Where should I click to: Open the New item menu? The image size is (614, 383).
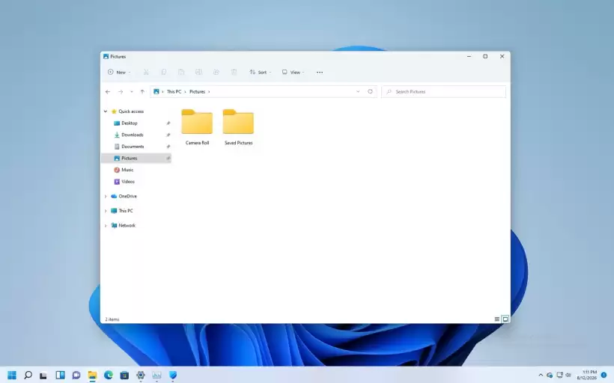click(x=119, y=72)
